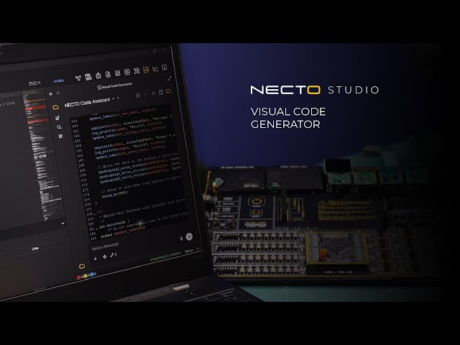Click the yellow chat icon at bottom left
The image size is (460, 345).
[82, 267]
